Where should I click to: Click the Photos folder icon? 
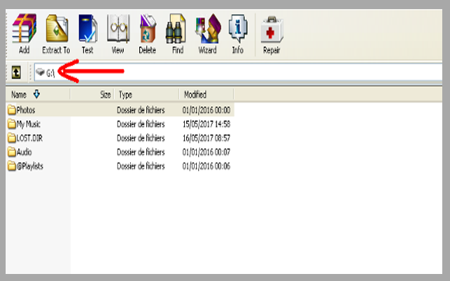(x=12, y=110)
